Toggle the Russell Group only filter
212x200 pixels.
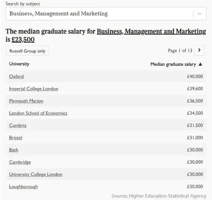pos(27,50)
